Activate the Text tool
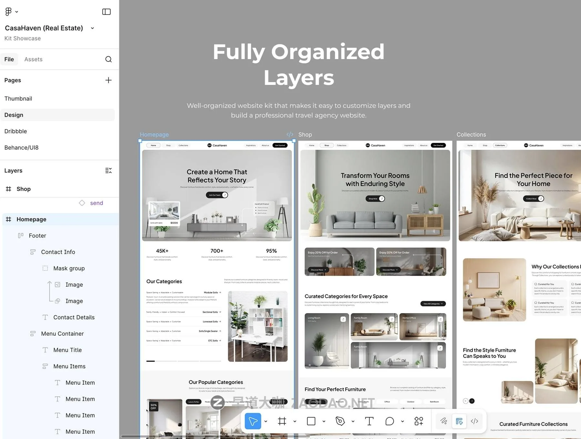The width and height of the screenshot is (581, 439). pyautogui.click(x=369, y=421)
